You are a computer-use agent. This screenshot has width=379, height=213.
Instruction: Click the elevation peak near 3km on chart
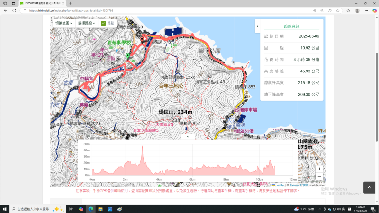(142, 148)
